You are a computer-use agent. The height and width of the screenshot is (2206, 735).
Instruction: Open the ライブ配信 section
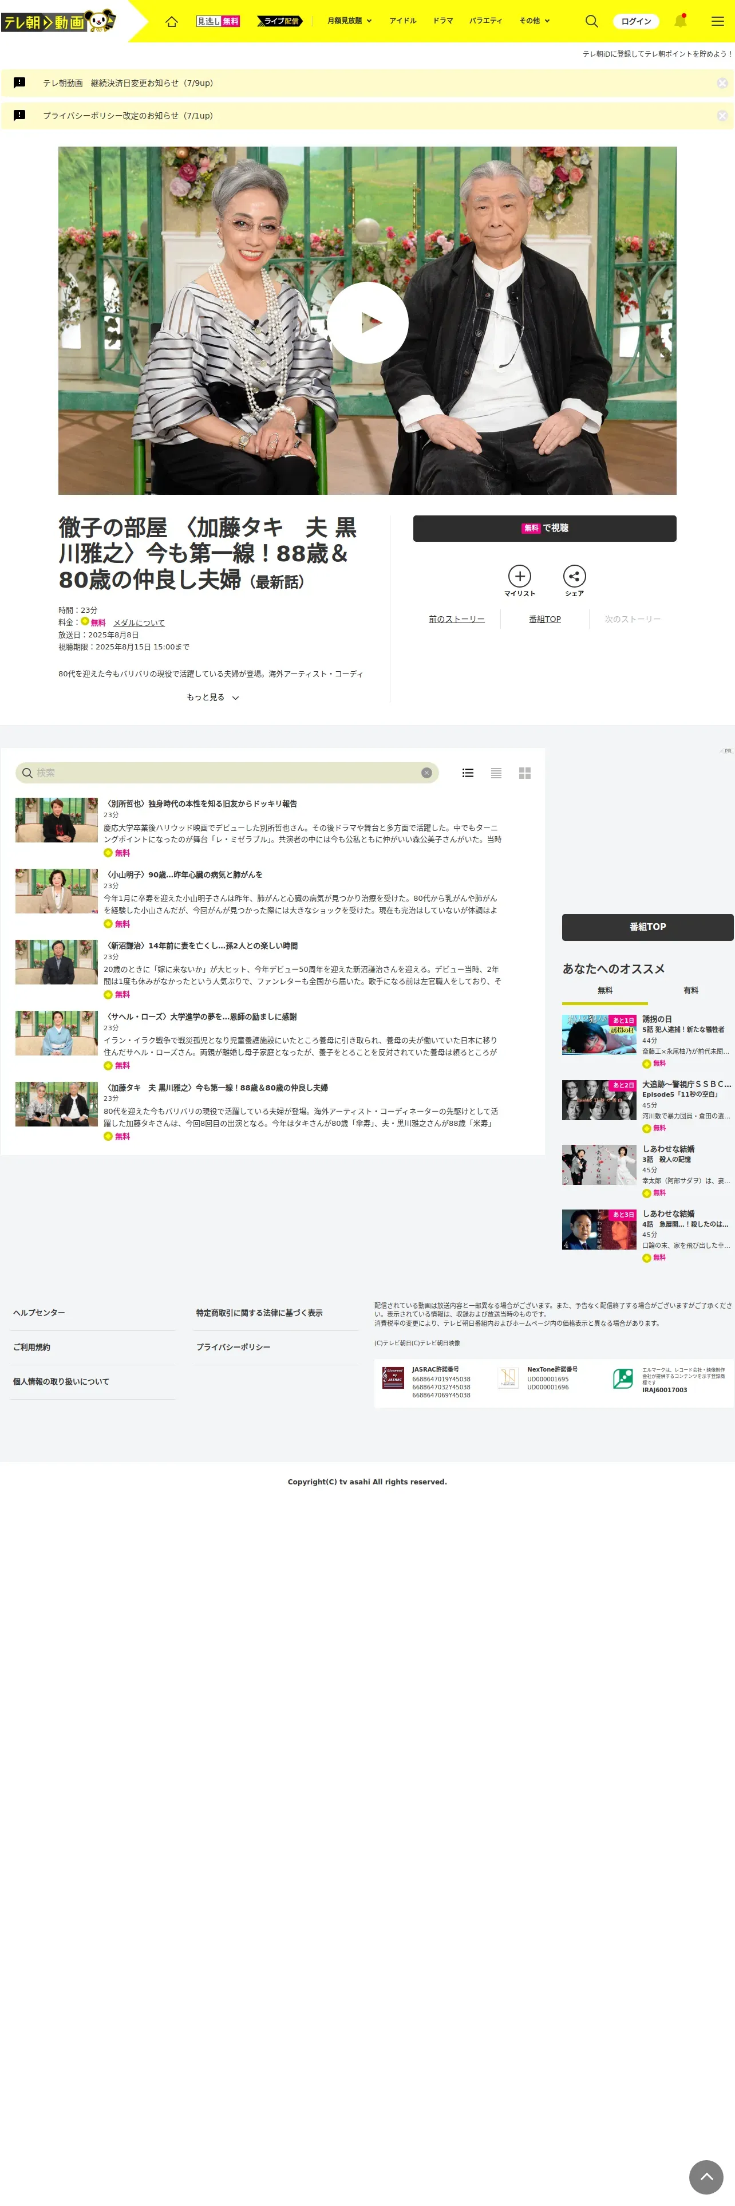tap(280, 21)
